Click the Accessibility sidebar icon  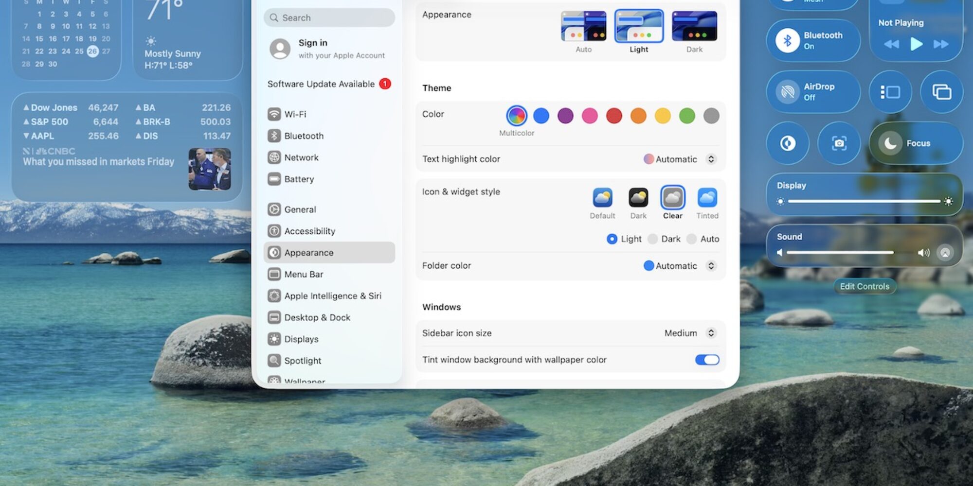(x=274, y=231)
